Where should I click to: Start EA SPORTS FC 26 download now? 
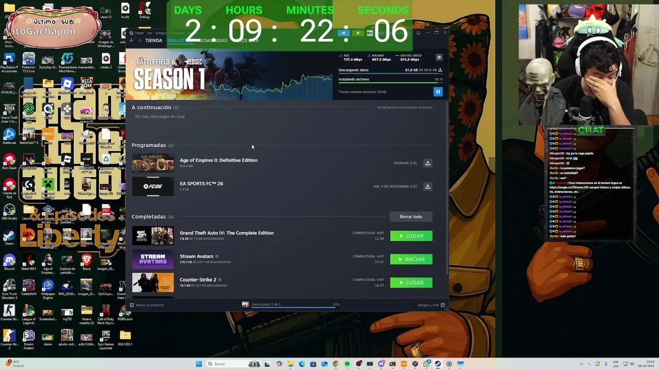[x=427, y=186]
